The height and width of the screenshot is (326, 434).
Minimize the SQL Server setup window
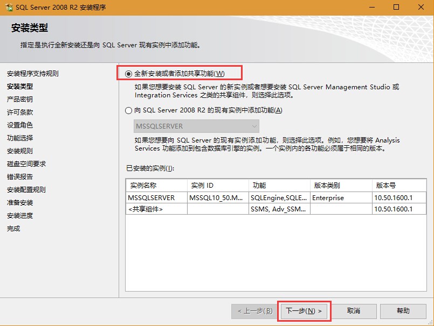click(371, 7)
